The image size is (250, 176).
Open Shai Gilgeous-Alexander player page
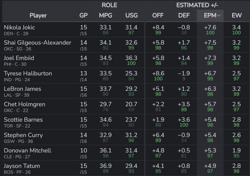[x=37, y=43]
